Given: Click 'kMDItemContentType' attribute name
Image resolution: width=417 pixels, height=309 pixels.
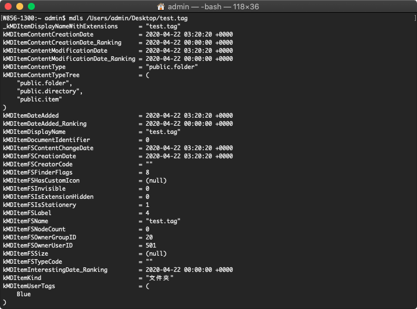Looking at the screenshot, I should tap(34, 67).
